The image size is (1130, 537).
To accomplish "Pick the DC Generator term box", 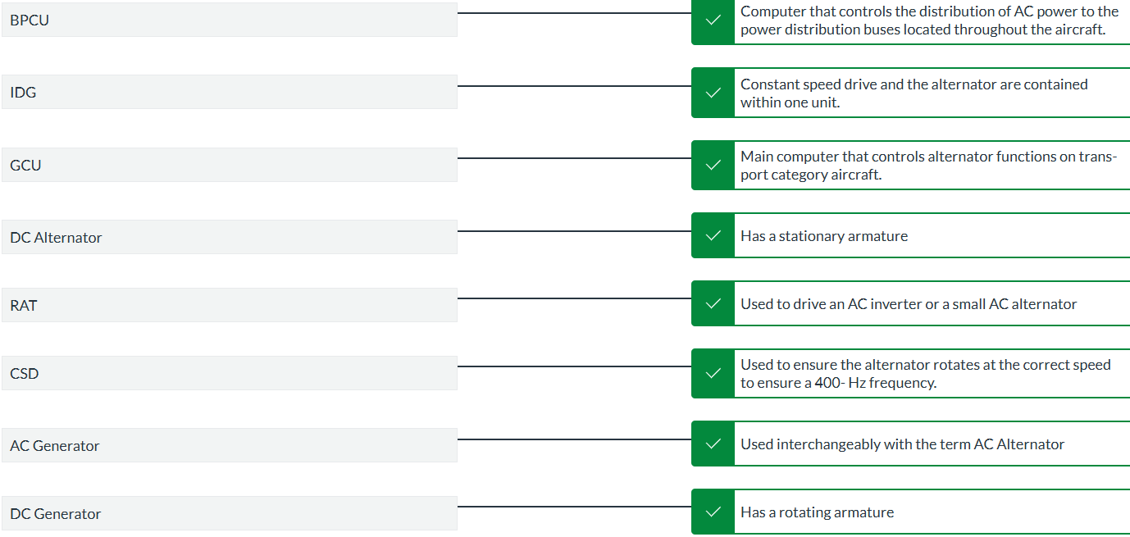I will coord(230,513).
